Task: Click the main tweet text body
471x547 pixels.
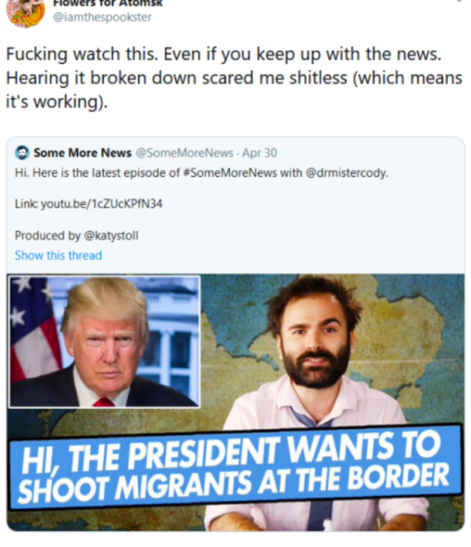Action: [x=234, y=78]
